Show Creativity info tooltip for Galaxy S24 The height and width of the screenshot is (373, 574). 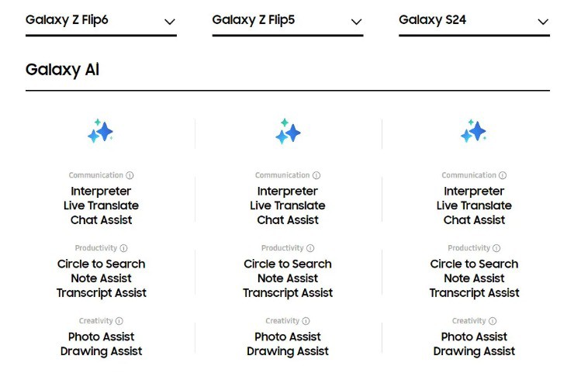pyautogui.click(x=493, y=321)
